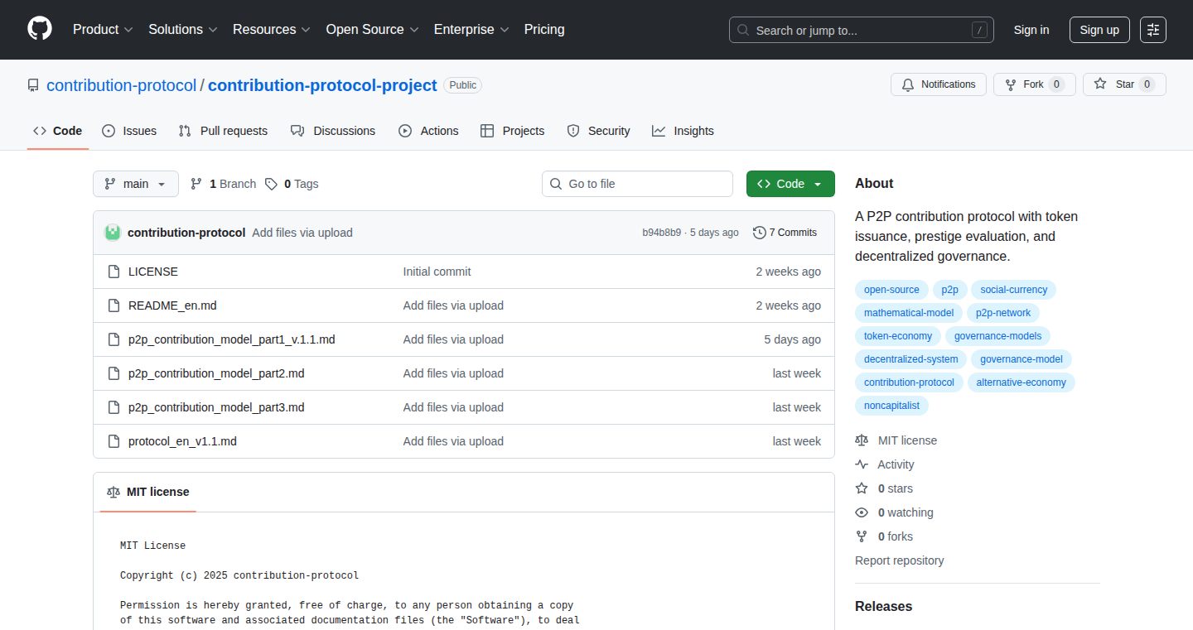1193x630 pixels.
Task: Open the 7 Commits link
Action: point(785,233)
